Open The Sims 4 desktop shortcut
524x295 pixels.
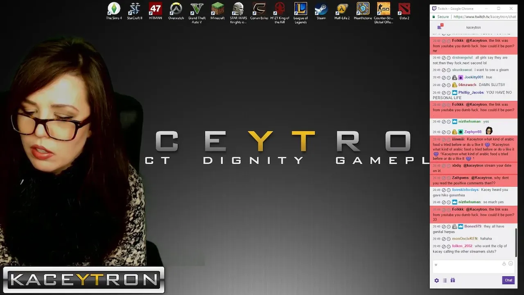coord(114,11)
